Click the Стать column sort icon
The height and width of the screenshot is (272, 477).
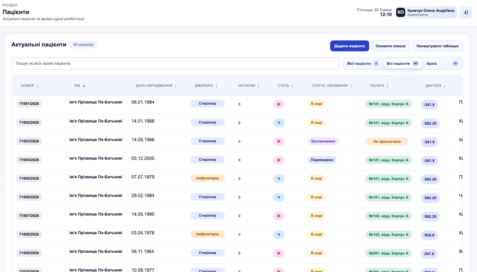click(292, 86)
